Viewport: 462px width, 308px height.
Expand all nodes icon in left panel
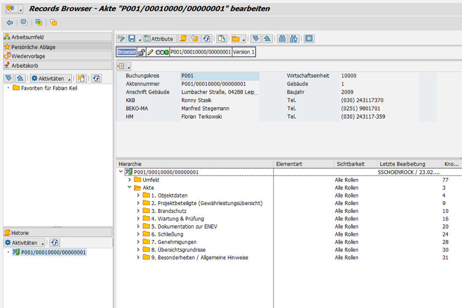(x=9, y=78)
